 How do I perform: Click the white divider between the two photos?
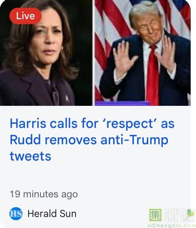coord(94,53)
